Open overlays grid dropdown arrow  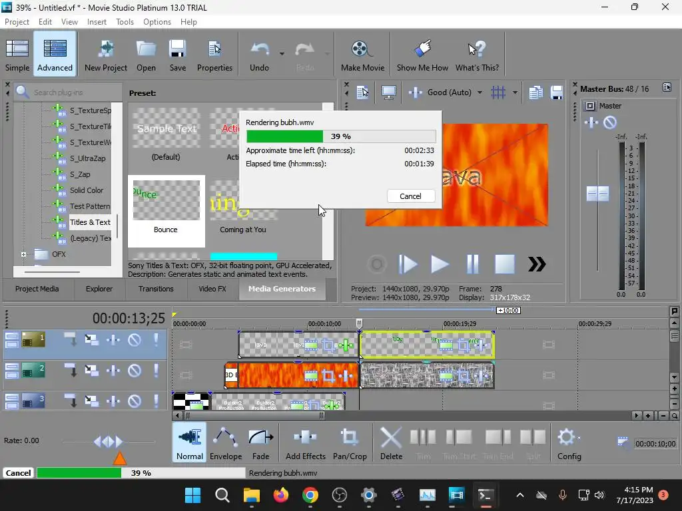[515, 92]
